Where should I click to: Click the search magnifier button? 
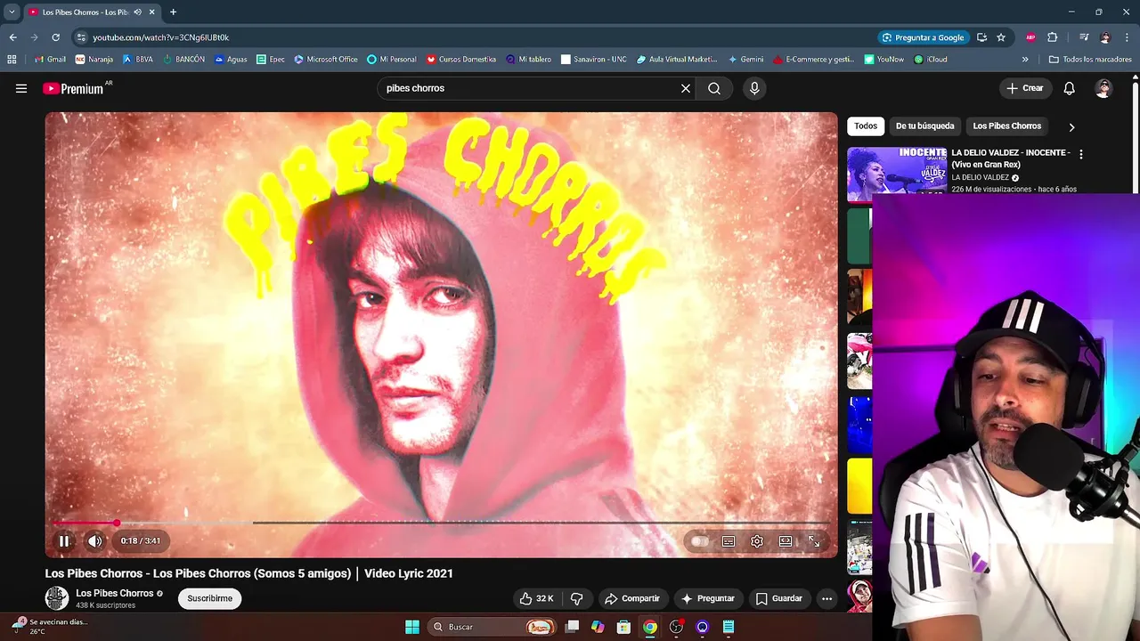(x=714, y=88)
